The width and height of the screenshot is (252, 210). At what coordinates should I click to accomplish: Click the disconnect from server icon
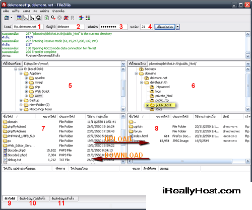pos(66,18)
